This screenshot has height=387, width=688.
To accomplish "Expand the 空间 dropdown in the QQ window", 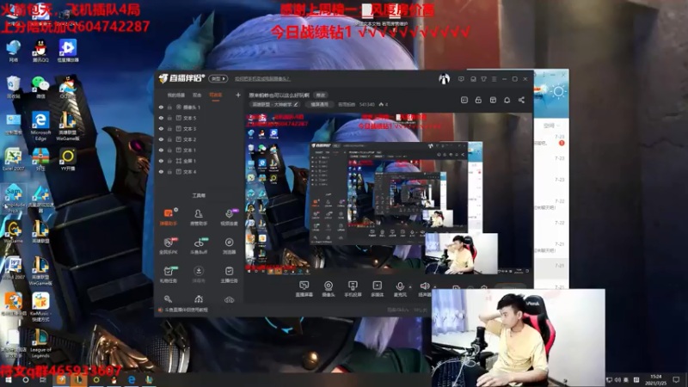I will pos(551,126).
